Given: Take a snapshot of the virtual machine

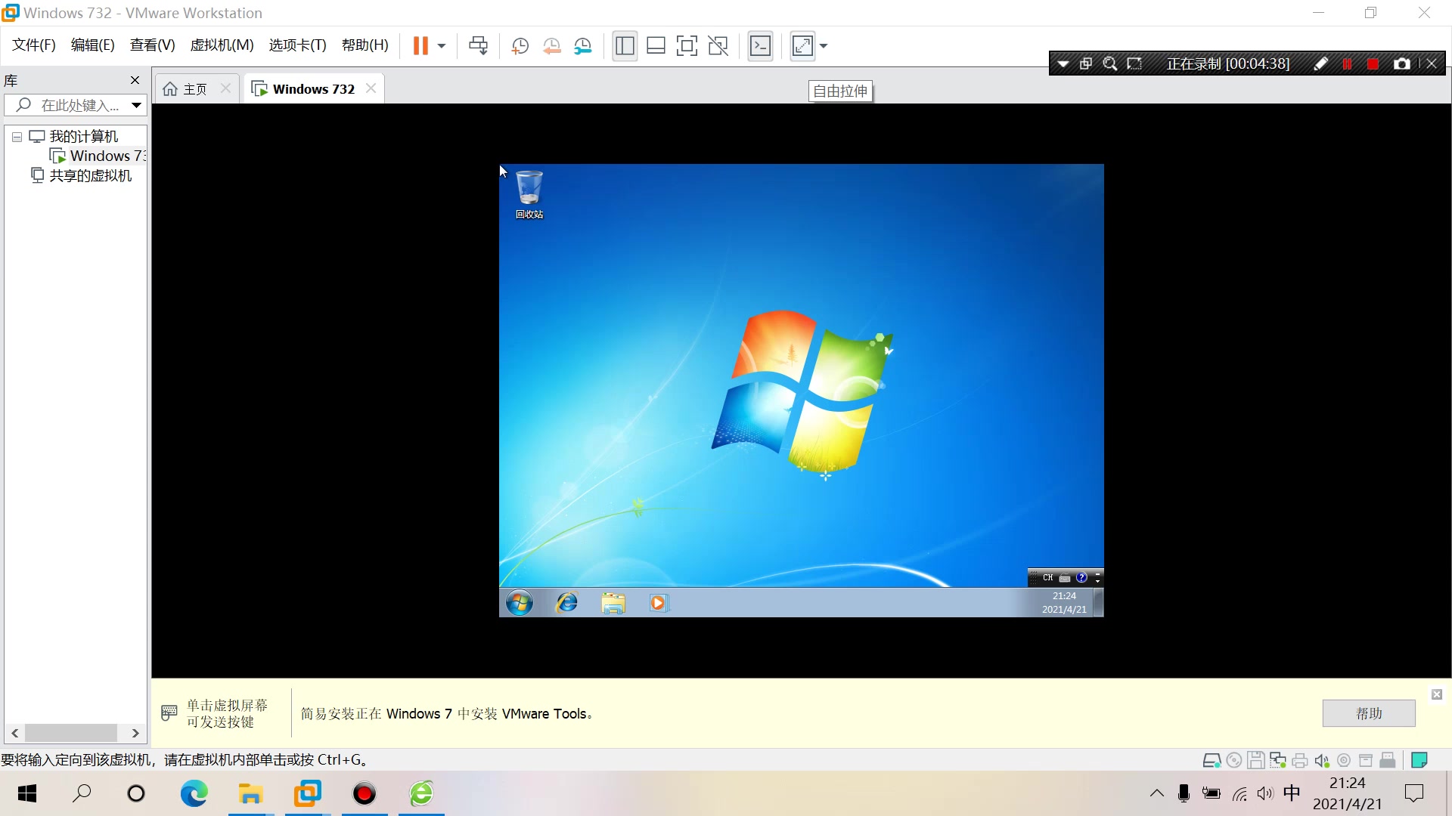Looking at the screenshot, I should (x=520, y=45).
